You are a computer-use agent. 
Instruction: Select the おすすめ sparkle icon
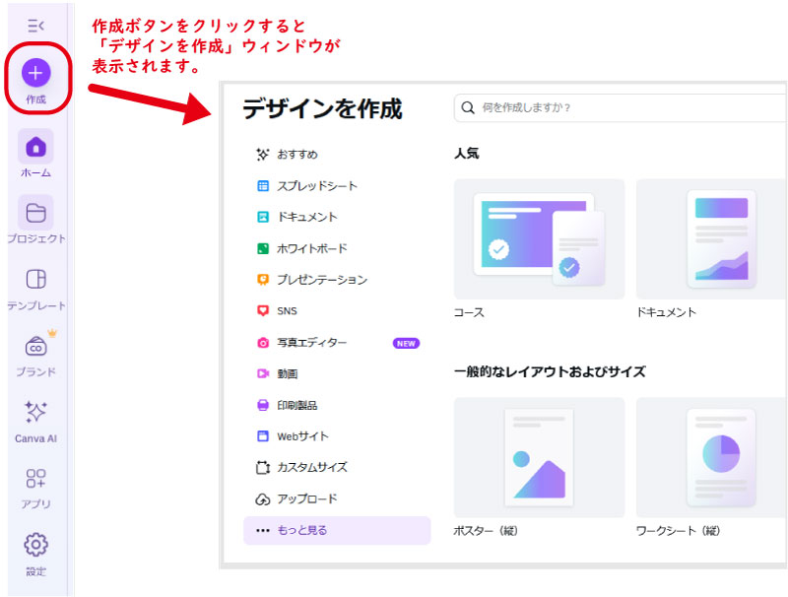click(x=262, y=155)
